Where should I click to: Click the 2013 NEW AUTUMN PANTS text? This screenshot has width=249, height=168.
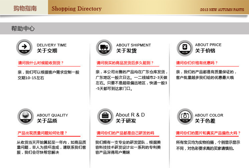(x=222, y=10)
